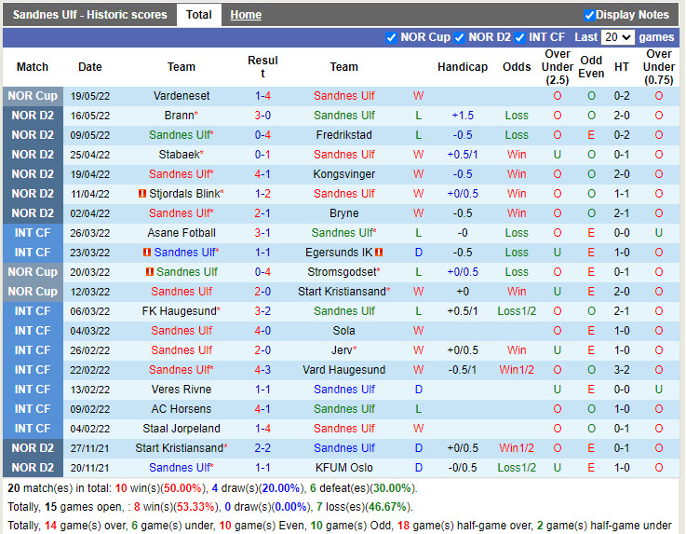
Task: Select the Total tab
Action: pos(198,15)
